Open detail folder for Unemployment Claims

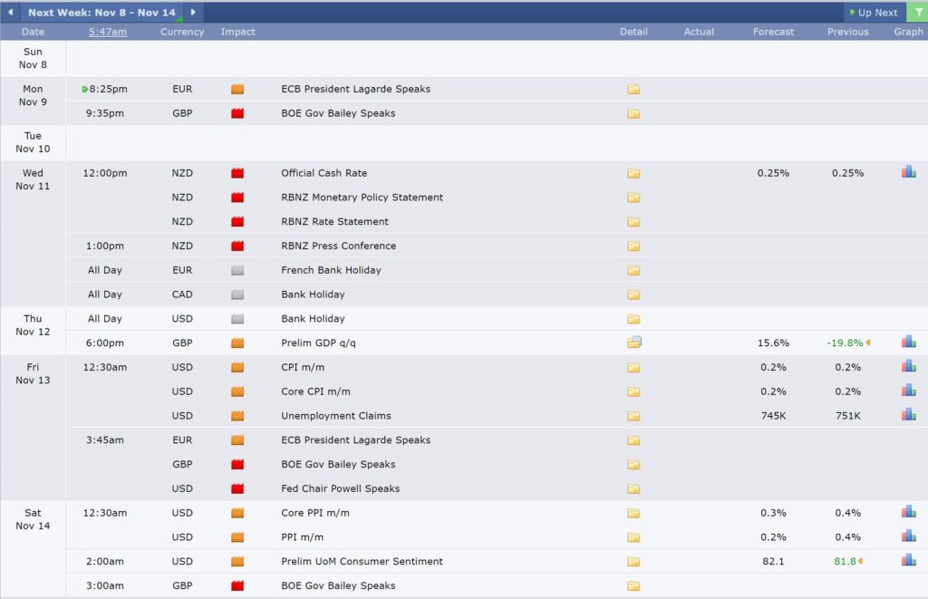pyautogui.click(x=633, y=416)
